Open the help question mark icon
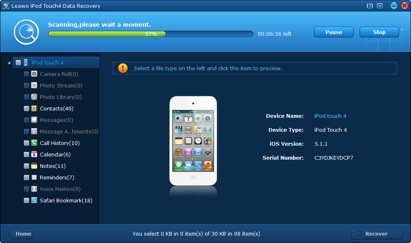 (370, 6)
